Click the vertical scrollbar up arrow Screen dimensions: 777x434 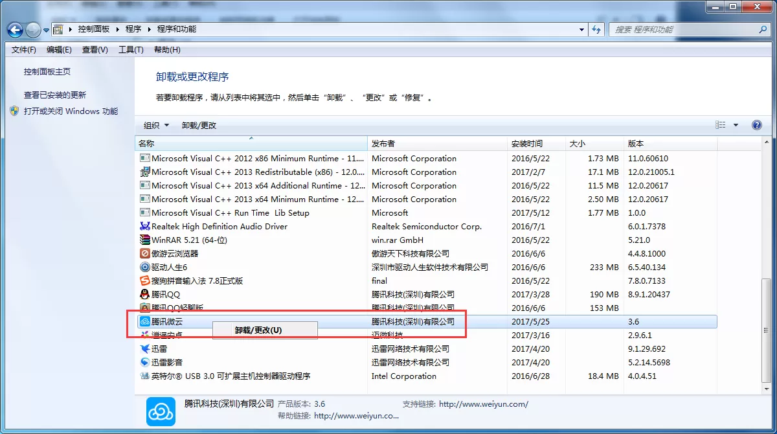click(x=766, y=143)
